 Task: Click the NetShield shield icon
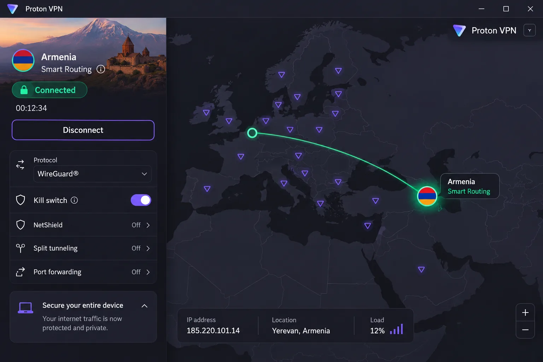point(21,225)
